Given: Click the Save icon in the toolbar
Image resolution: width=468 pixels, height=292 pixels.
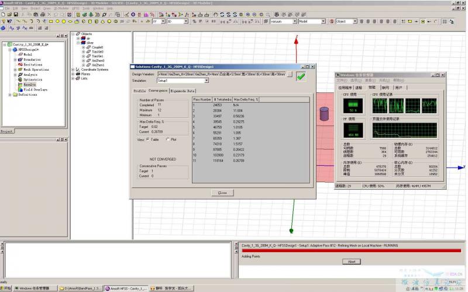Looking at the screenshot, I should pyautogui.click(x=17, y=15).
